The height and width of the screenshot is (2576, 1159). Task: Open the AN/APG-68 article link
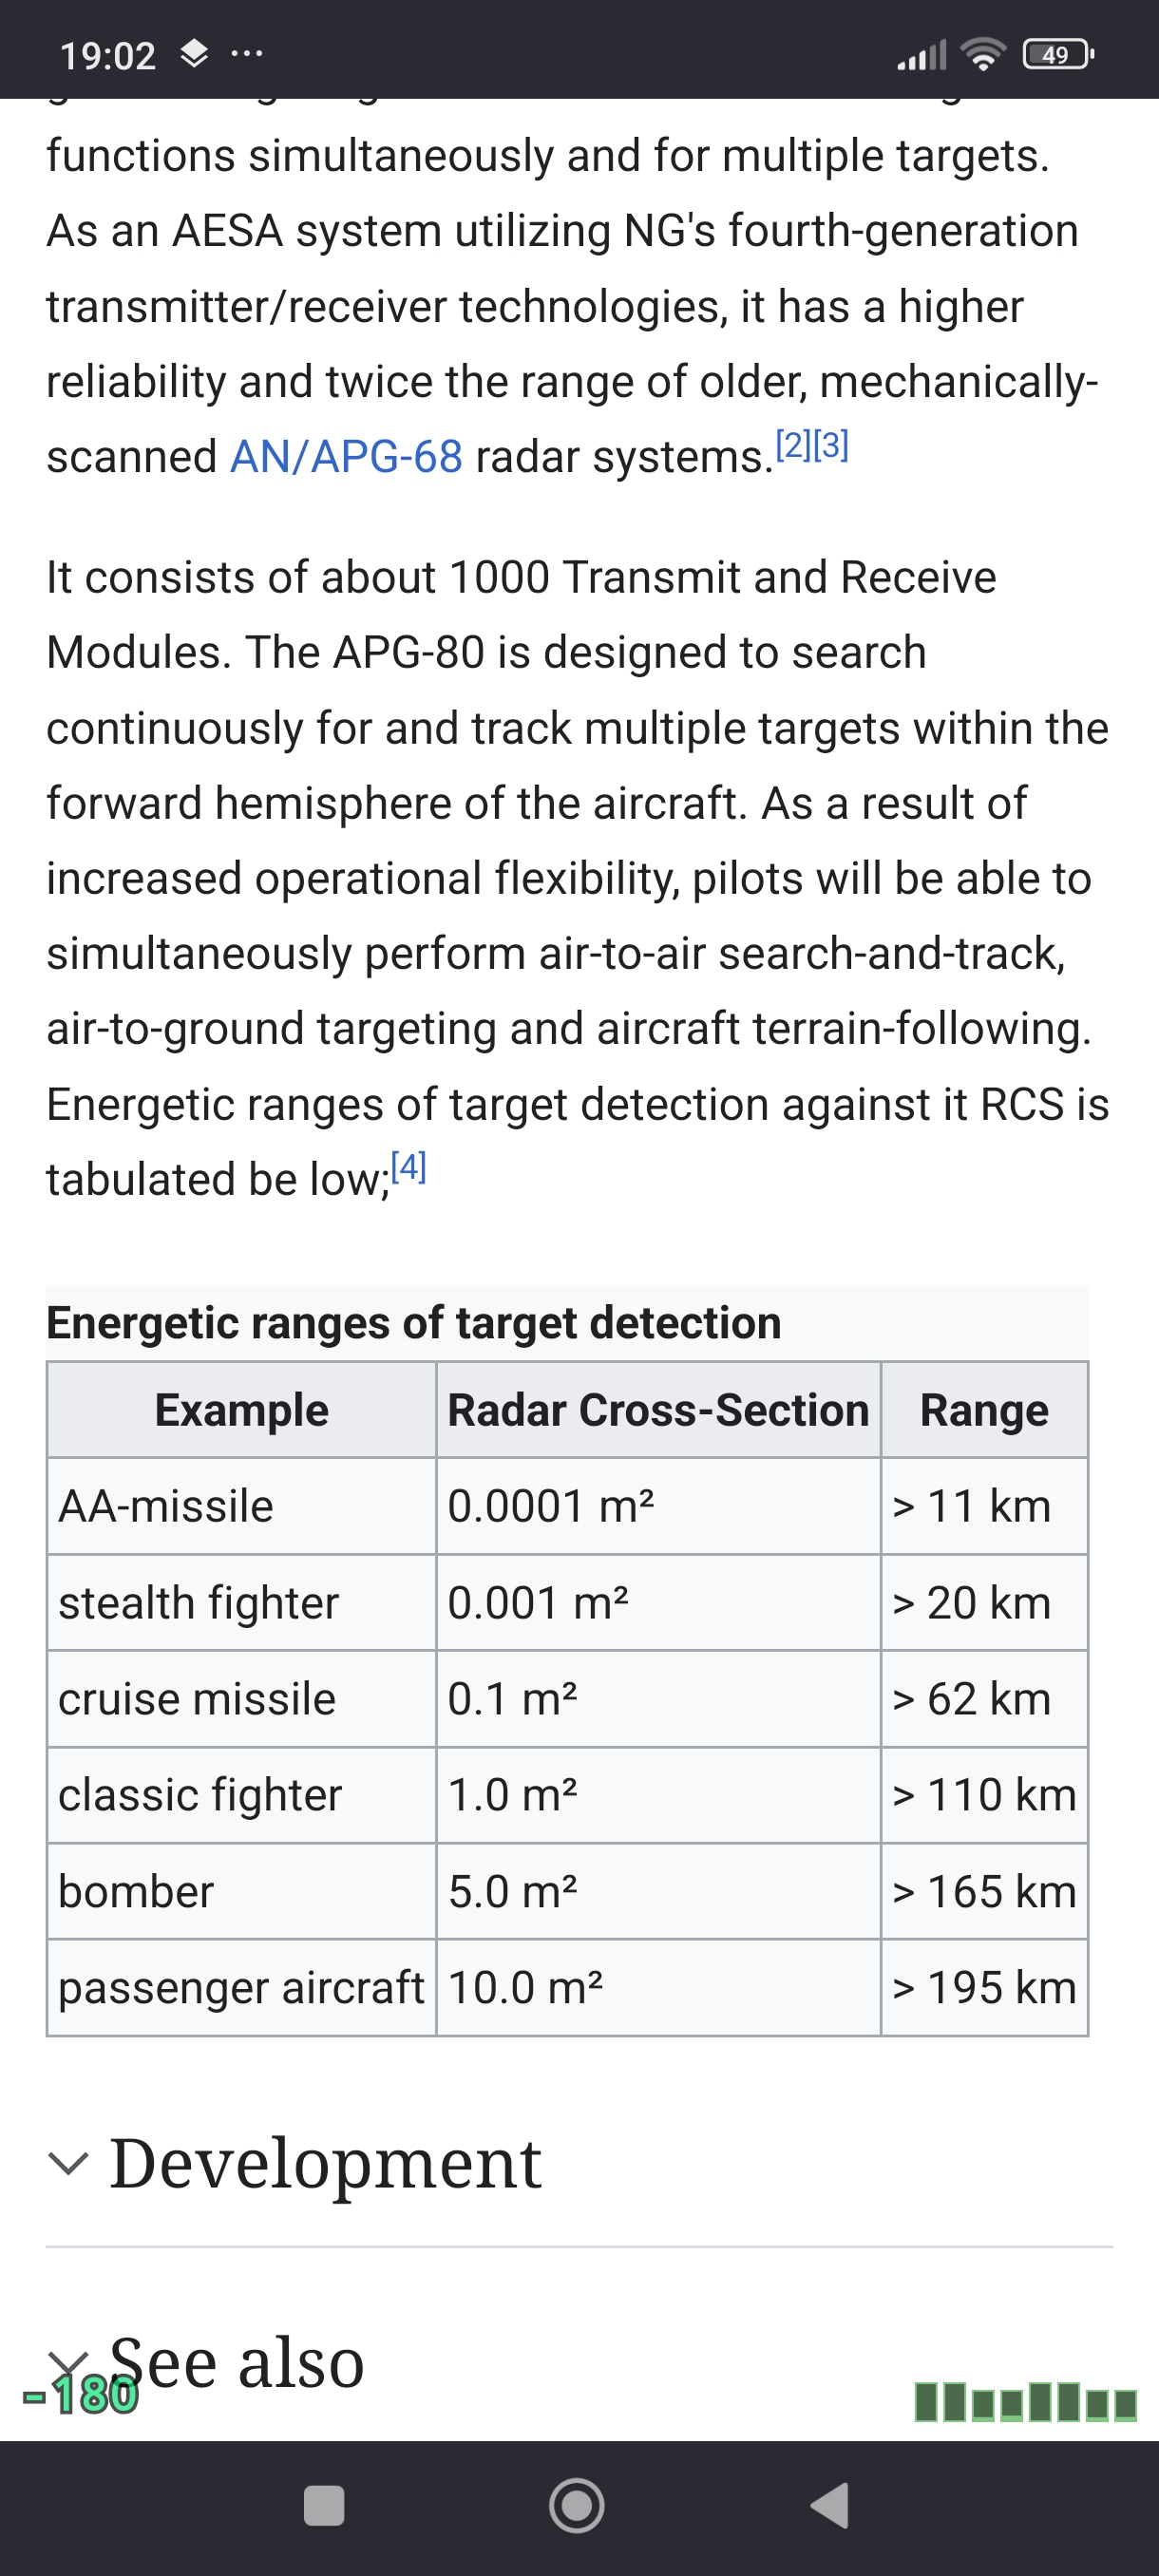click(346, 457)
